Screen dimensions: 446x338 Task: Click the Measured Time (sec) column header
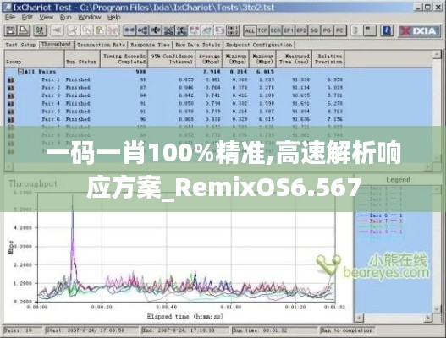pos(295,59)
